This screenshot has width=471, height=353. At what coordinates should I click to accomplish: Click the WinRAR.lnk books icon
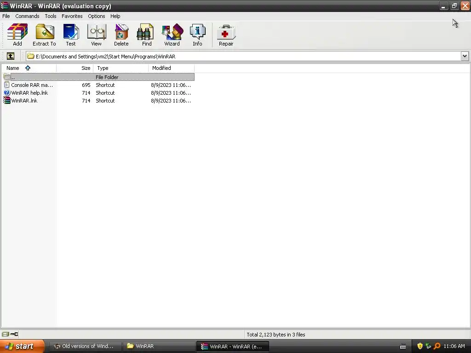(6, 101)
